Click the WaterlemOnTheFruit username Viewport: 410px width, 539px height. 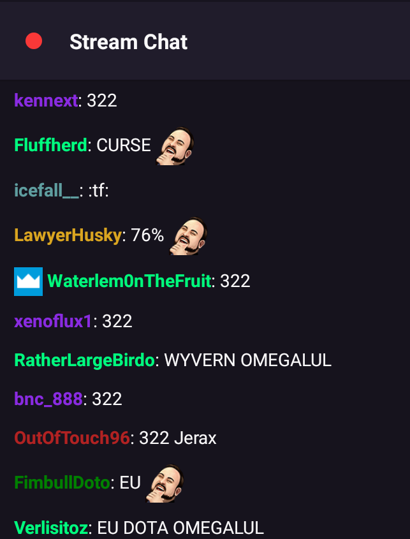click(129, 281)
